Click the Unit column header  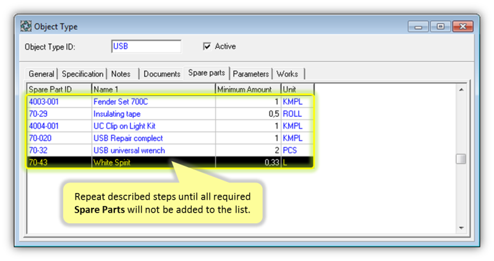tap(297, 89)
